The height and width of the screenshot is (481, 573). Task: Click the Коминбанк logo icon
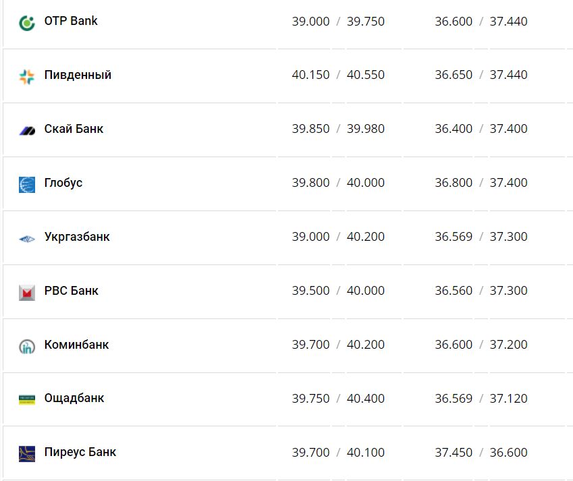click(27, 346)
